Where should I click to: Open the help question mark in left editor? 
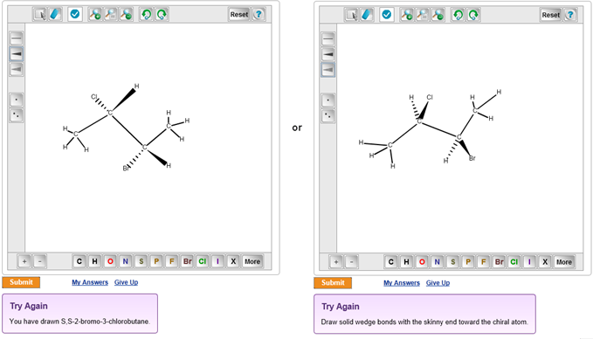point(259,14)
